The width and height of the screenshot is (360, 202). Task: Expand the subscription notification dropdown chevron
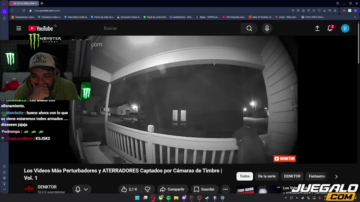click(x=86, y=189)
